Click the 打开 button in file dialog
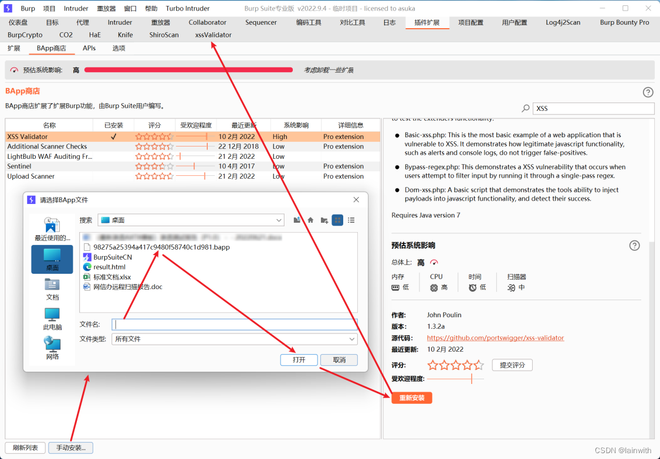 (x=299, y=360)
